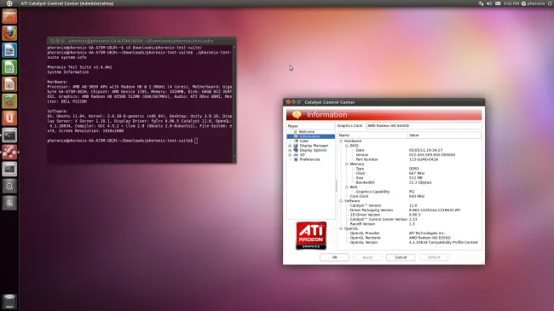Image resolution: width=554 pixels, height=311 pixels.
Task: Open the Home Folder launcher icon
Action: (9, 16)
